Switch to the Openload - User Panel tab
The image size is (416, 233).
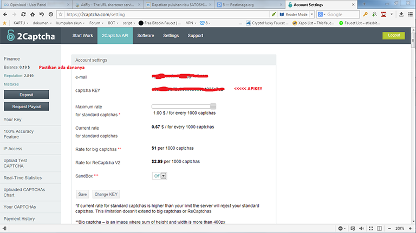point(36,4)
